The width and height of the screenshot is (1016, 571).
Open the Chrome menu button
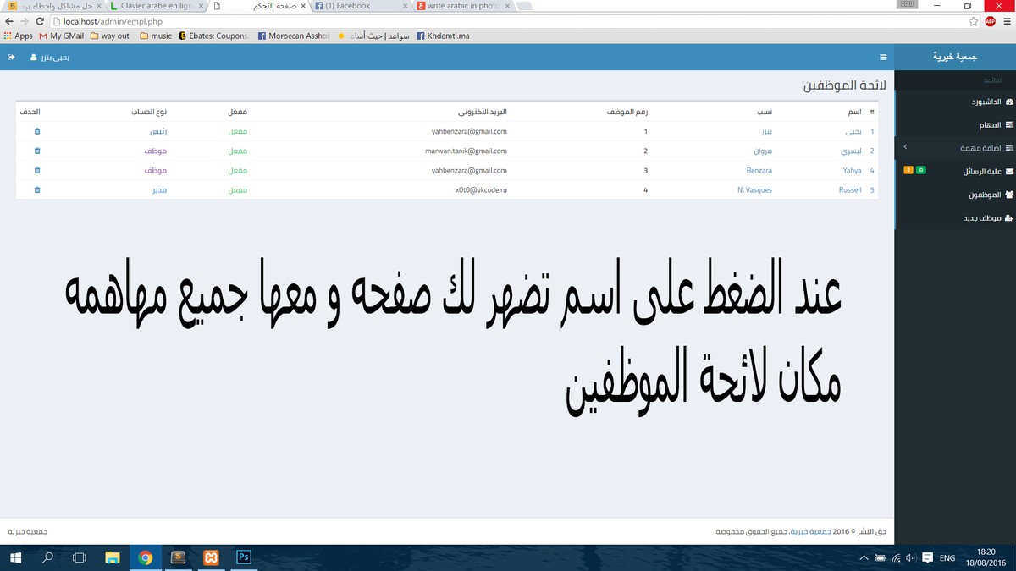point(1007,21)
